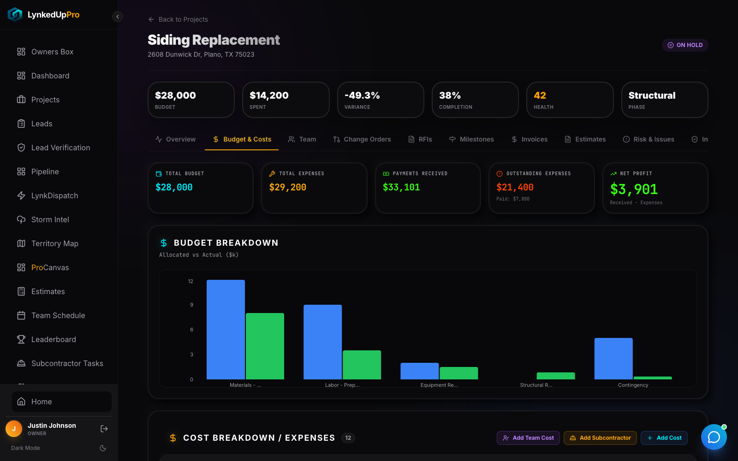Open the Risk & Issues tab
This screenshot has height=461, width=738.
(x=649, y=139)
